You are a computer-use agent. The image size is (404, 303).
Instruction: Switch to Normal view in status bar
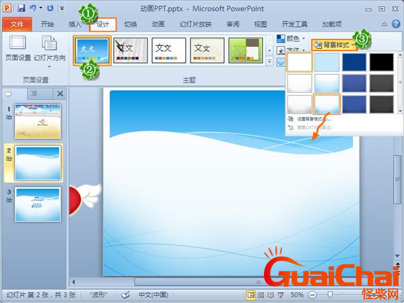click(x=250, y=295)
